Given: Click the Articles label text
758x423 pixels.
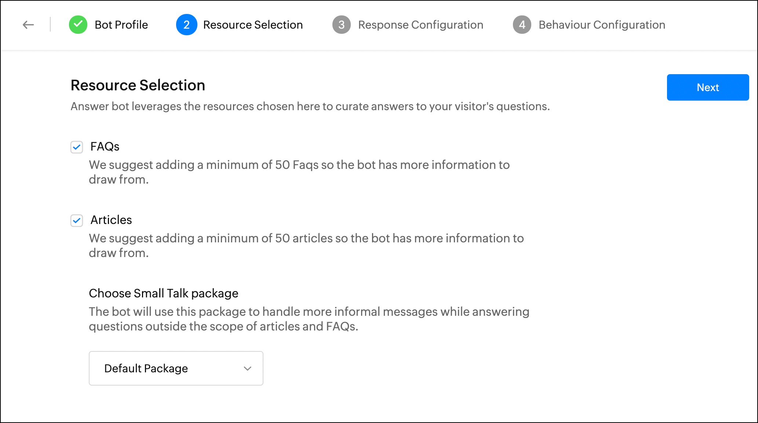Looking at the screenshot, I should (x=111, y=220).
